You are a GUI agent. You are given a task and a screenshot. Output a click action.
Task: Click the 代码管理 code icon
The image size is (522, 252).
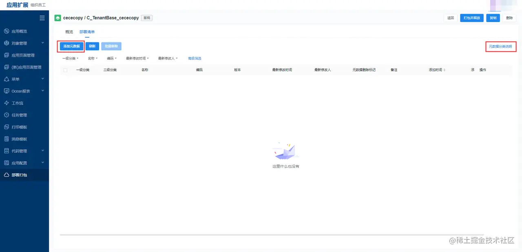tap(7, 151)
